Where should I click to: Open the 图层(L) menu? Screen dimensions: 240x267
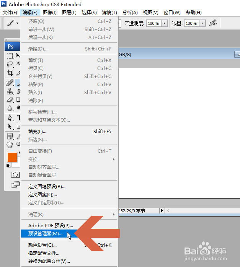coord(69,12)
